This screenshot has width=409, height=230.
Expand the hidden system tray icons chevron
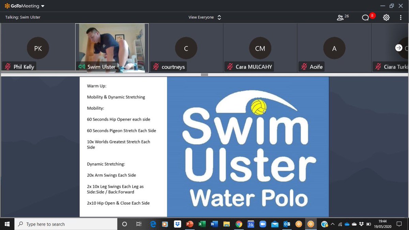pos(333,224)
